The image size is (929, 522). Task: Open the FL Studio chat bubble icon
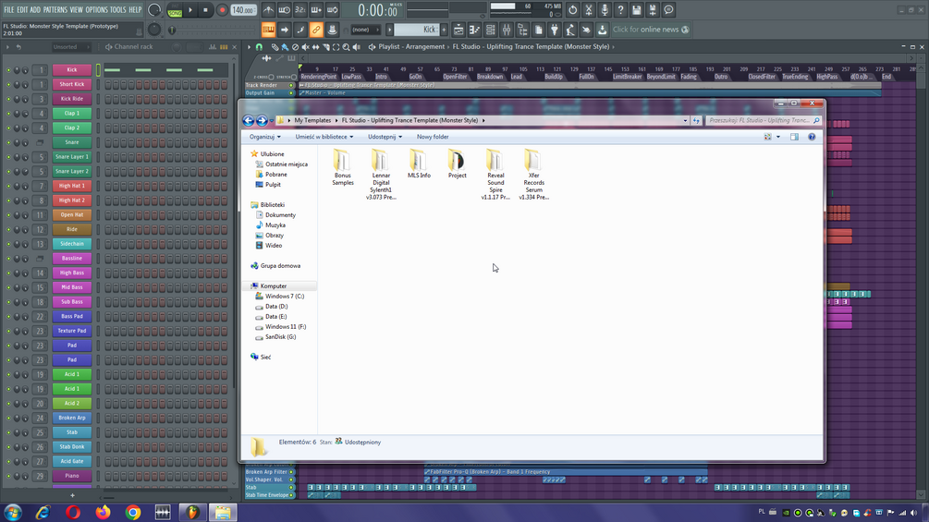[x=668, y=10]
